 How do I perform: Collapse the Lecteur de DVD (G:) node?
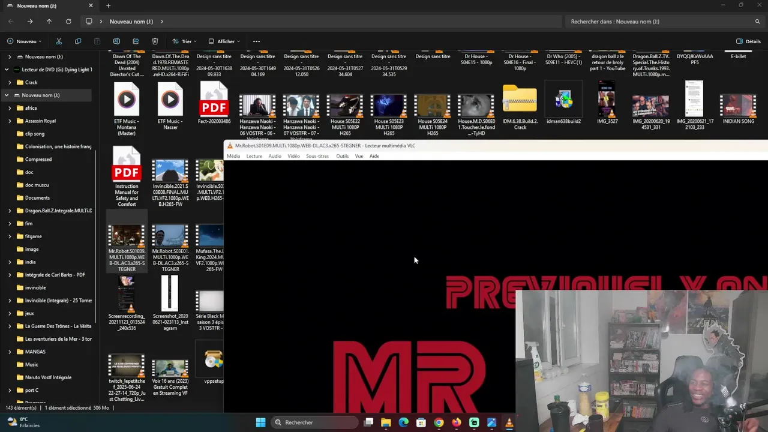tap(7, 70)
